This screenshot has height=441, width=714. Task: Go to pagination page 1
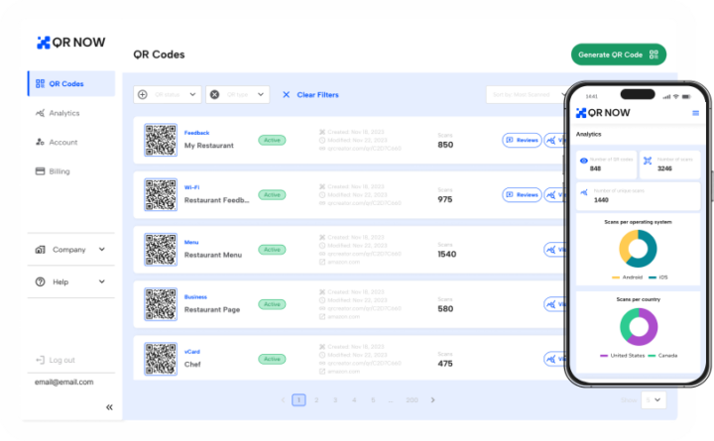pyautogui.click(x=298, y=400)
